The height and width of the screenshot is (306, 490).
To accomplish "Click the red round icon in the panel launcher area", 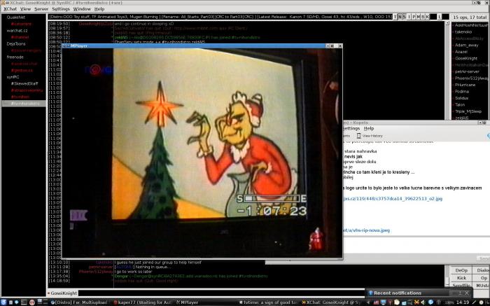I will (31, 302).
